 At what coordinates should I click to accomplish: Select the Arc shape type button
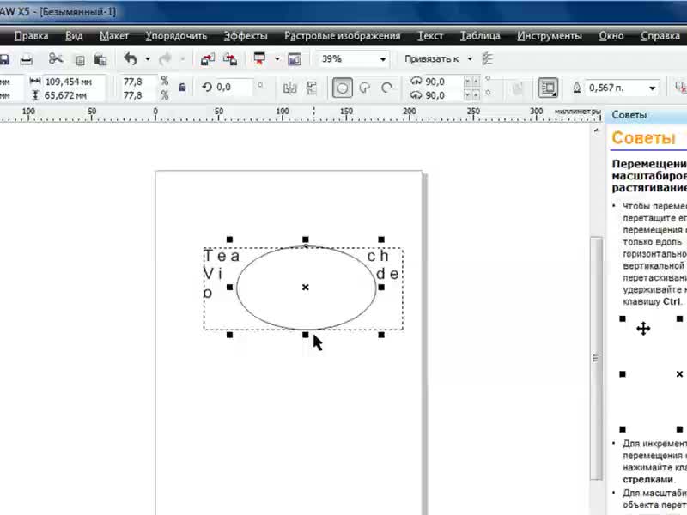click(386, 88)
